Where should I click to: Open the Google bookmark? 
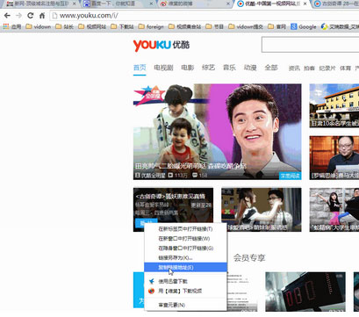pyautogui.click(x=304, y=26)
